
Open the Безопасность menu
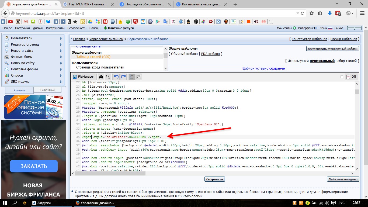pos(77,28)
